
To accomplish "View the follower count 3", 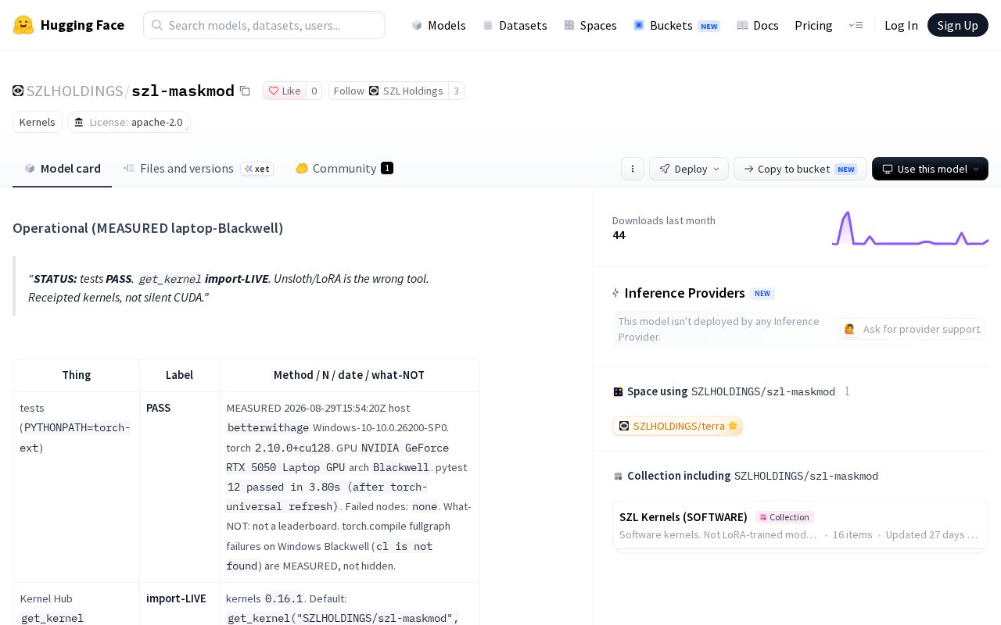I will (456, 91).
